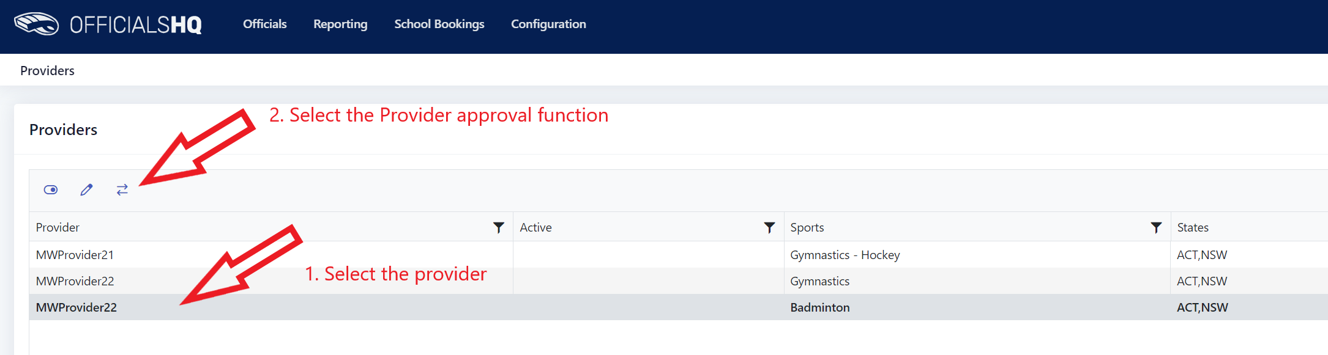This screenshot has height=355, width=1328.
Task: Open the Reporting menu
Action: coord(340,24)
